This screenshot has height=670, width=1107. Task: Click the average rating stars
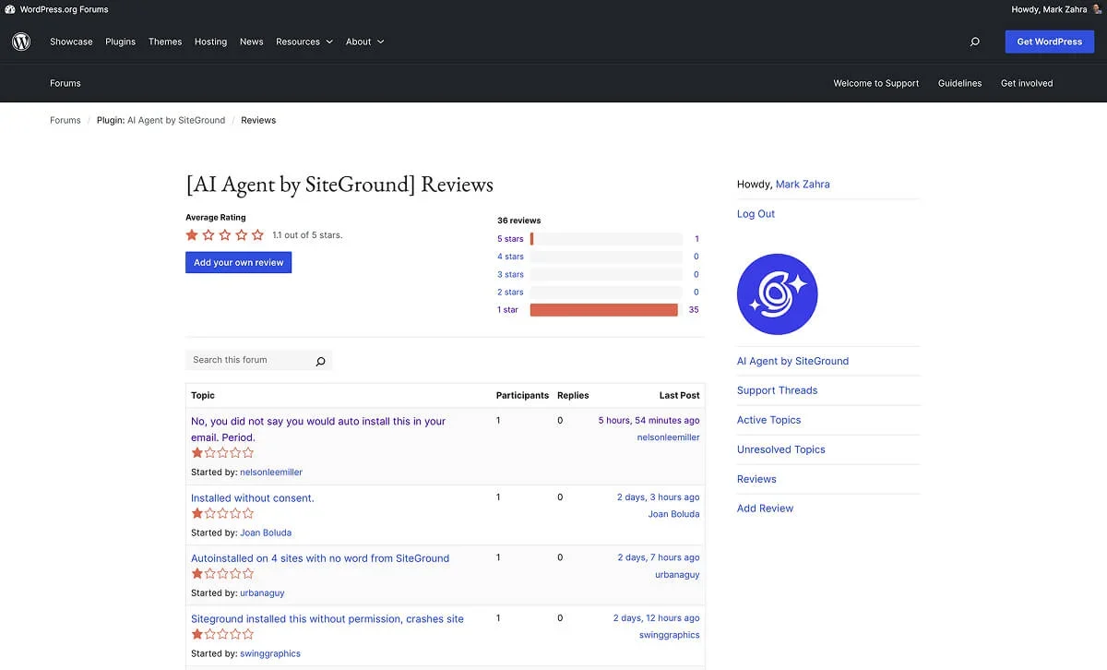(225, 235)
